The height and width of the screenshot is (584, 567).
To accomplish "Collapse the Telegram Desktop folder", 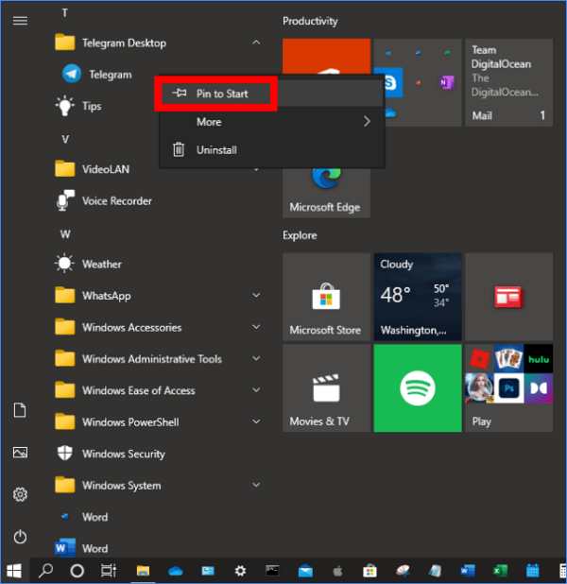I will (x=256, y=43).
